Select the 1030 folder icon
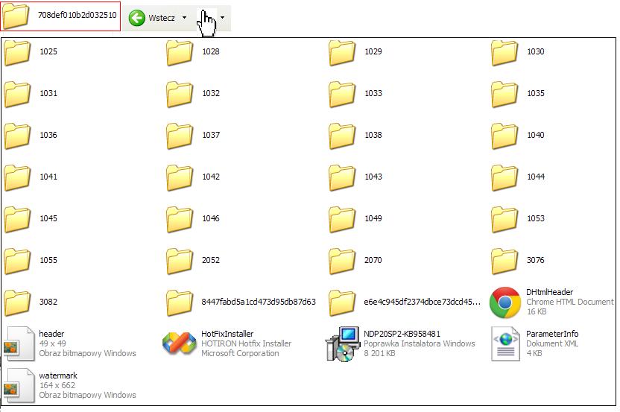The height and width of the screenshot is (412, 620). pyautogui.click(x=504, y=52)
